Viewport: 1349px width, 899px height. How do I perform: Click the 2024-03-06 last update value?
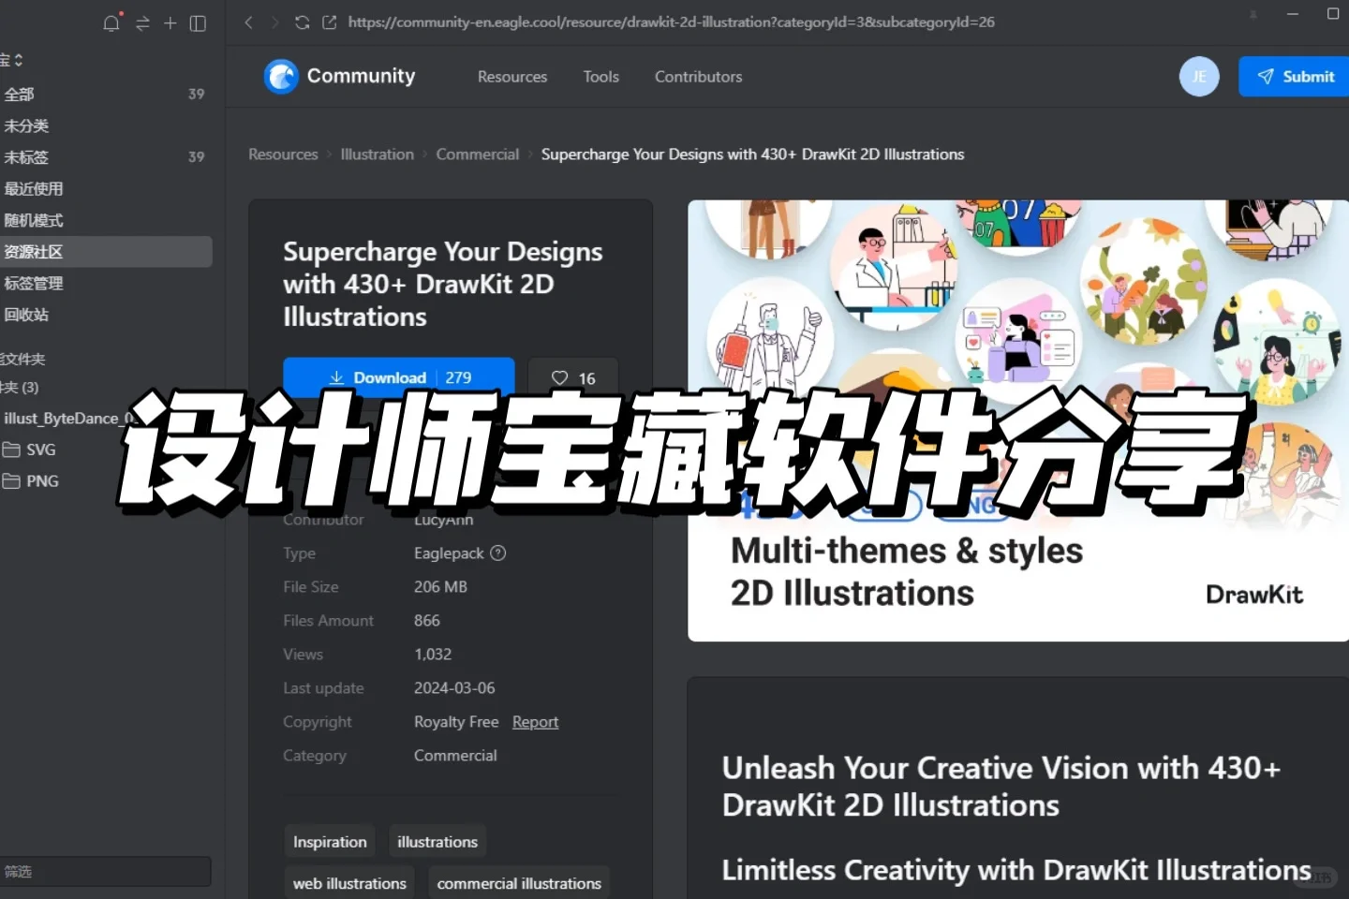[x=454, y=688]
